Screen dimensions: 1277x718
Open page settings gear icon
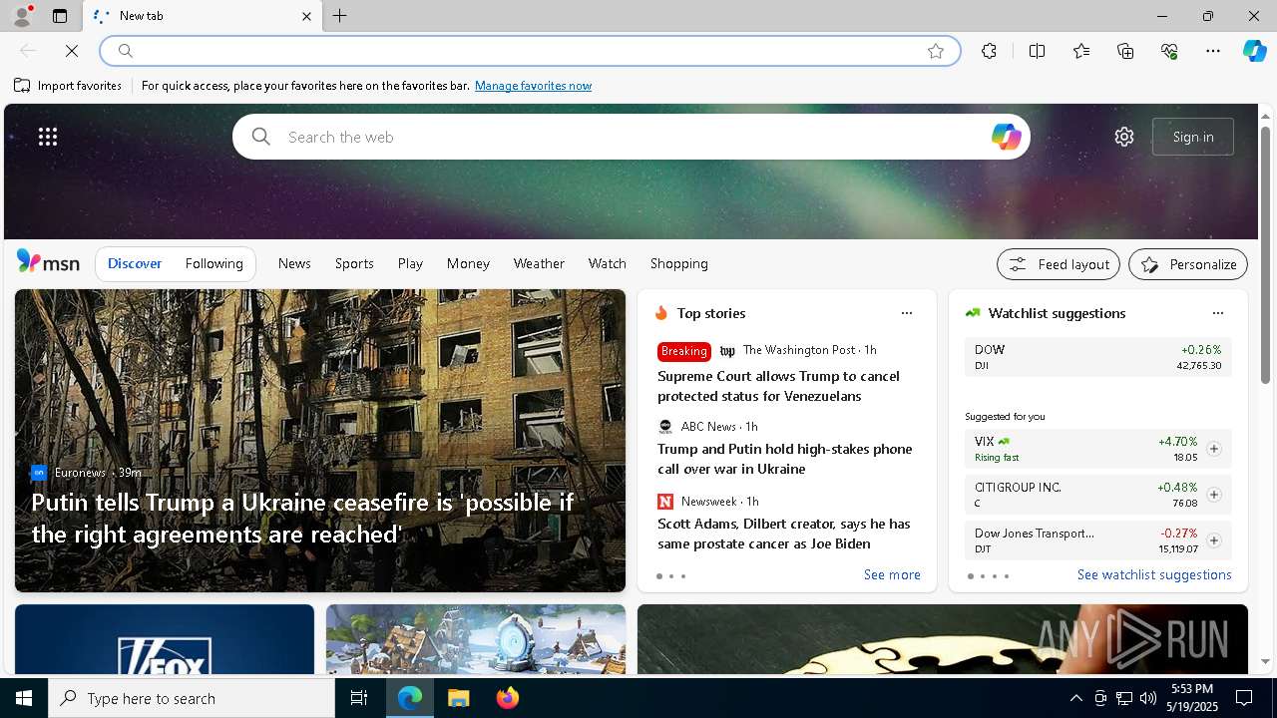pos(1124,137)
